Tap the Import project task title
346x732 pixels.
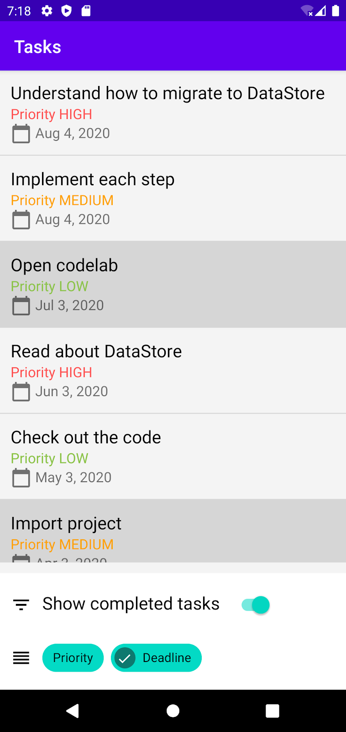tap(66, 523)
